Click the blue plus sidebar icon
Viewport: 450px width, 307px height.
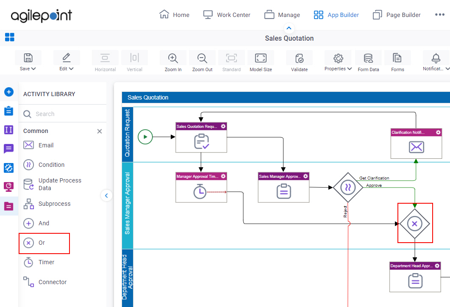[x=8, y=92]
